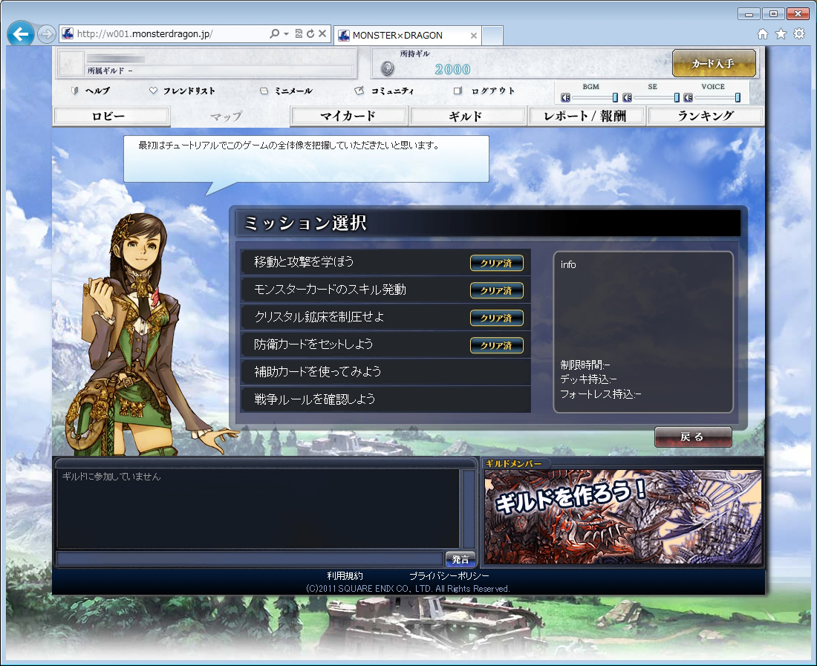Click the フレンドリスト heart icon
Viewport: 817px width, 666px height.
coord(153,91)
